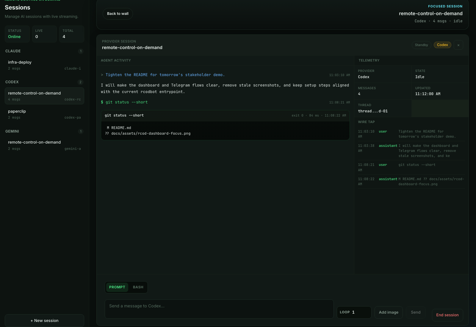Click wire tap 11:08:22 assistant entry
This screenshot has height=327, width=476.
(411, 182)
